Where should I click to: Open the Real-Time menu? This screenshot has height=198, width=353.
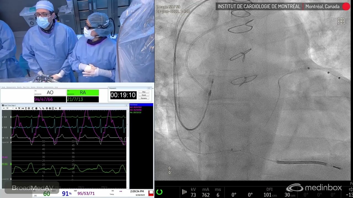pos(26,87)
